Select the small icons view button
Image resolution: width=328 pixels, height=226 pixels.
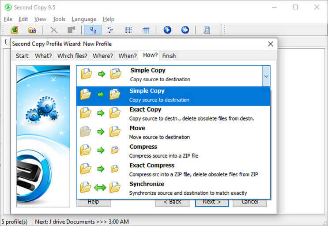(110, 30)
